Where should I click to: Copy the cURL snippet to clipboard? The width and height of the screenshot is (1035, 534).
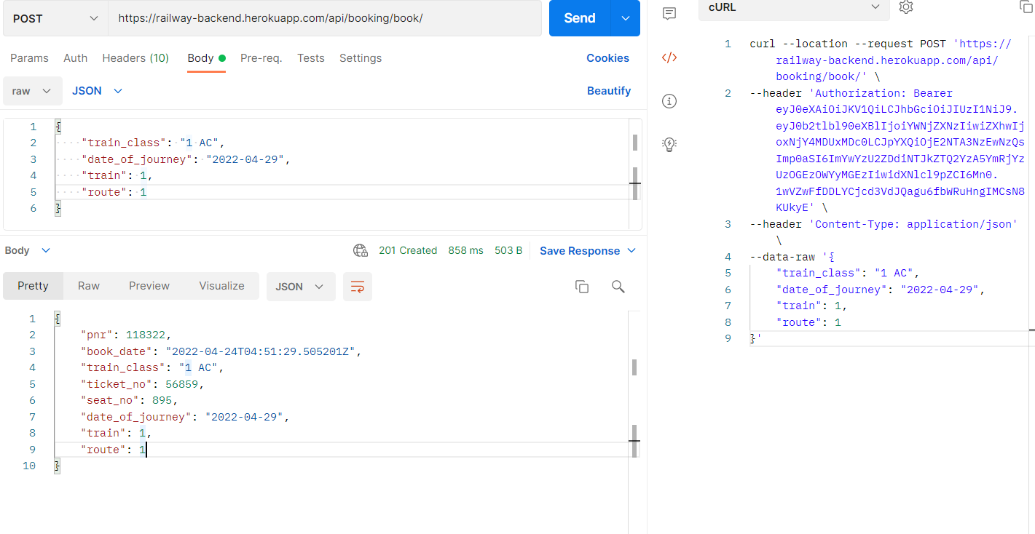[1026, 7]
